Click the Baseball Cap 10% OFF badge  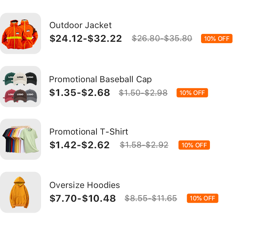pyautogui.click(x=192, y=93)
